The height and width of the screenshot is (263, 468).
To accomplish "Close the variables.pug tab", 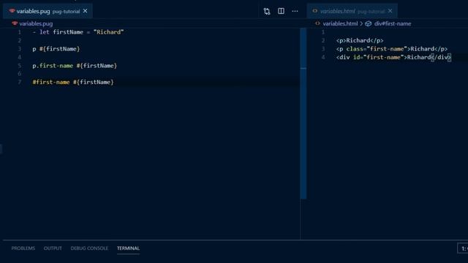I will pyautogui.click(x=86, y=11).
